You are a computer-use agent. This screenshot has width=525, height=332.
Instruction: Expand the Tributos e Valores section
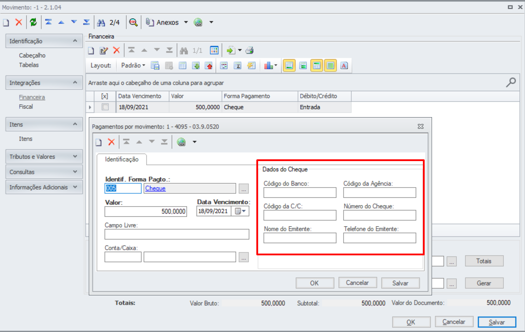coord(44,157)
